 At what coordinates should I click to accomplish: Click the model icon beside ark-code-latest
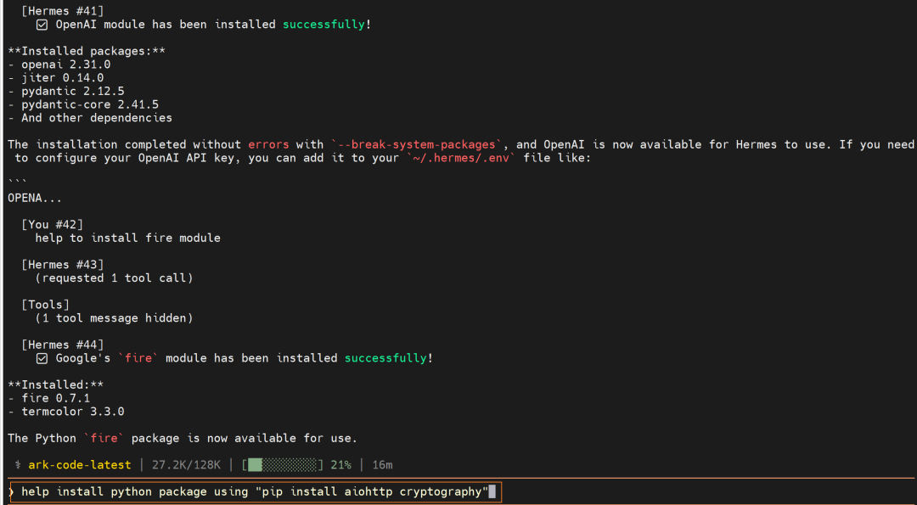[x=19, y=465]
